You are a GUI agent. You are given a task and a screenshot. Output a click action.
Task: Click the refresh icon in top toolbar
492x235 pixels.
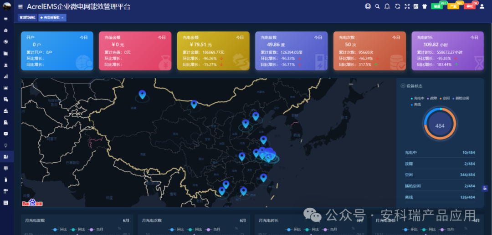[397, 6]
